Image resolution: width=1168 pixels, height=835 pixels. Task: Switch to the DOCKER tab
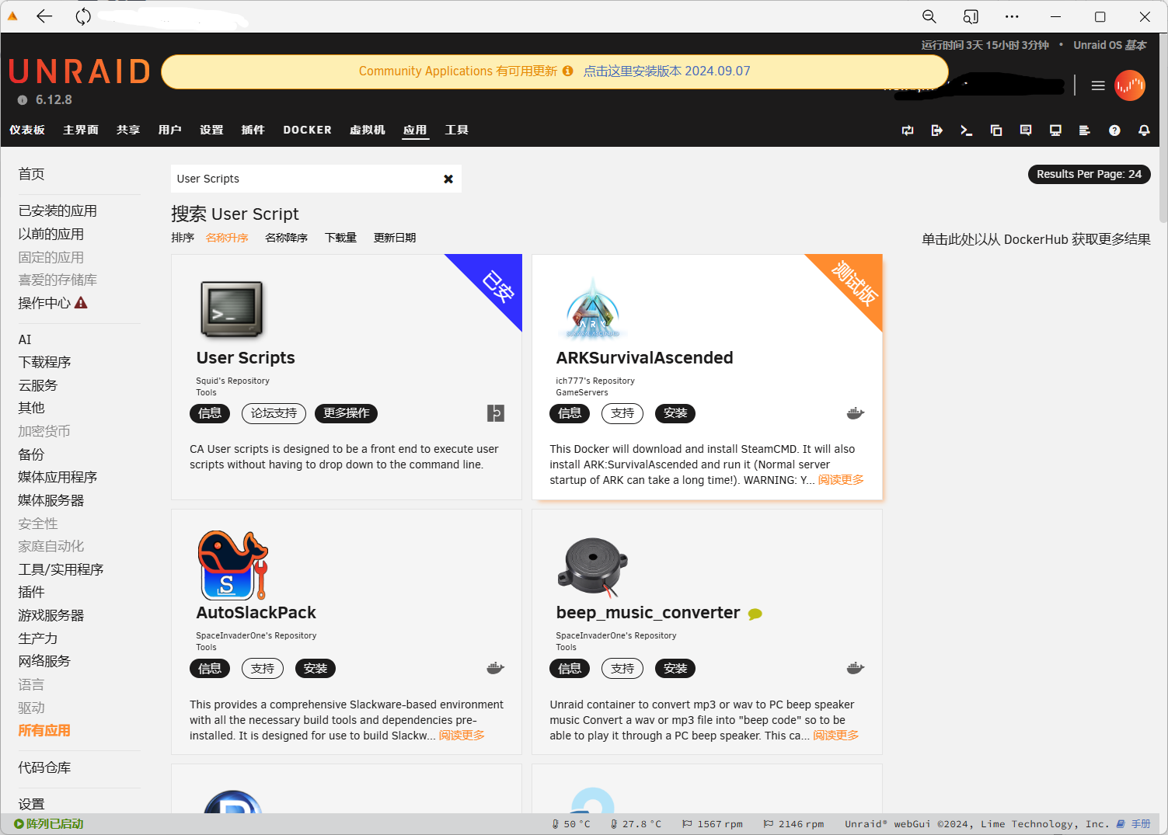pyautogui.click(x=307, y=130)
